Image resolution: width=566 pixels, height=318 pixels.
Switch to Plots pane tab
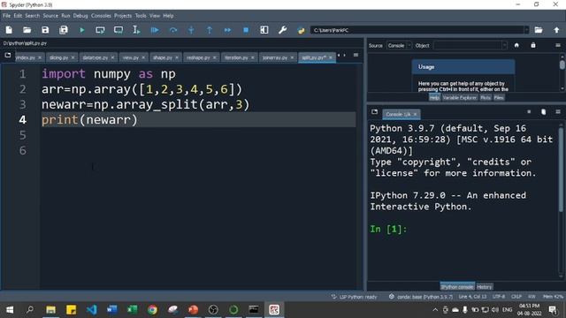[486, 98]
